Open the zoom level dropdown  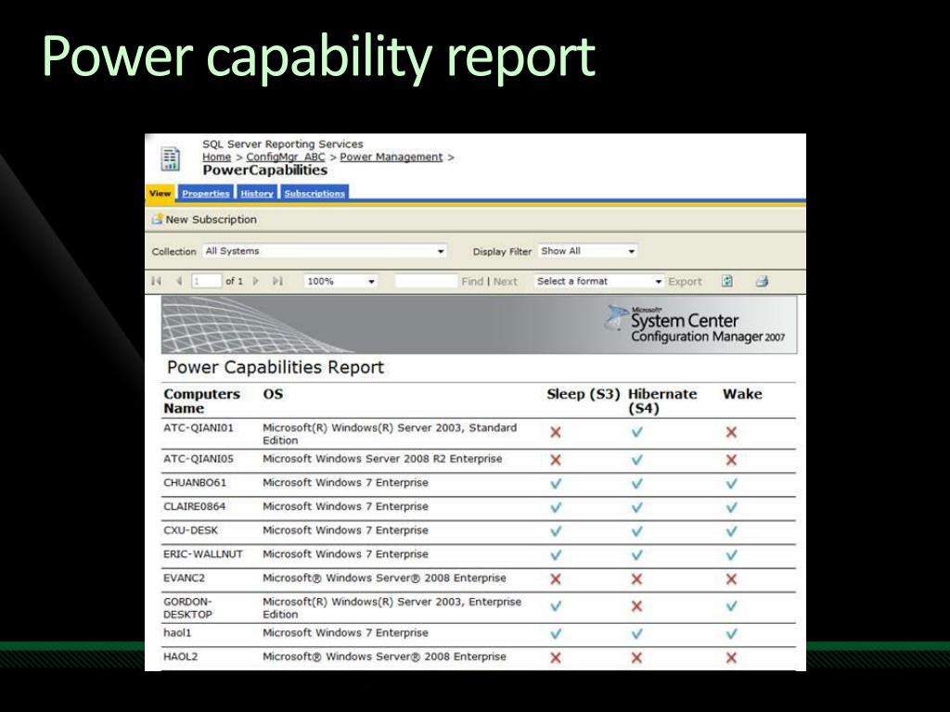pos(340,282)
